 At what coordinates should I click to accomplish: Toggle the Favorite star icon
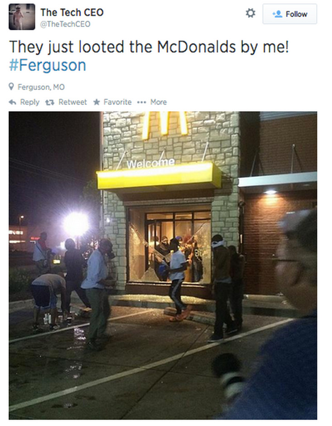click(x=96, y=102)
